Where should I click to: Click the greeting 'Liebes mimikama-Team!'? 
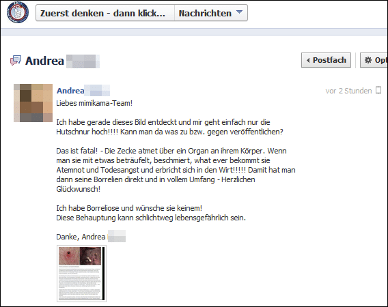point(94,103)
